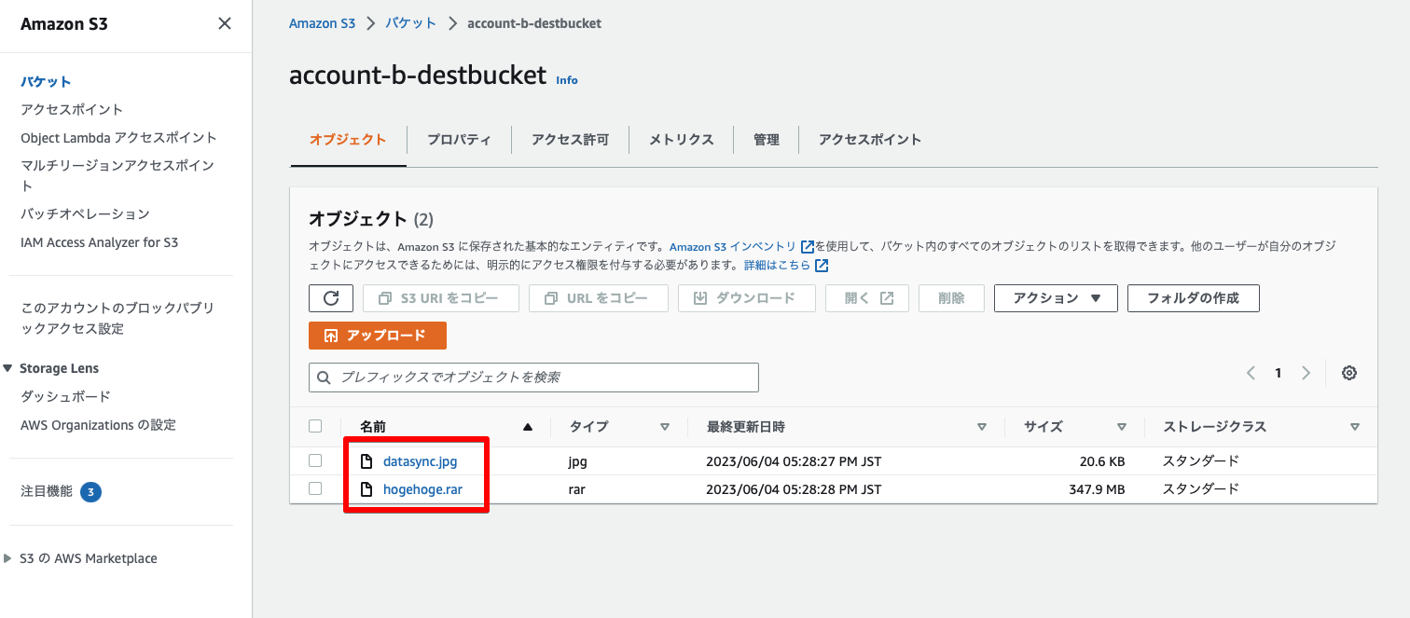Sort by 最終更新日時 column arrow
This screenshot has width=1410, height=618.
(982, 427)
